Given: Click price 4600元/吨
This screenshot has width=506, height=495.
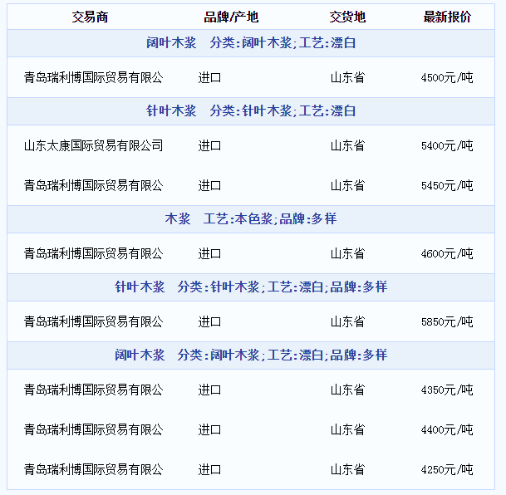Looking at the screenshot, I should click(447, 254).
